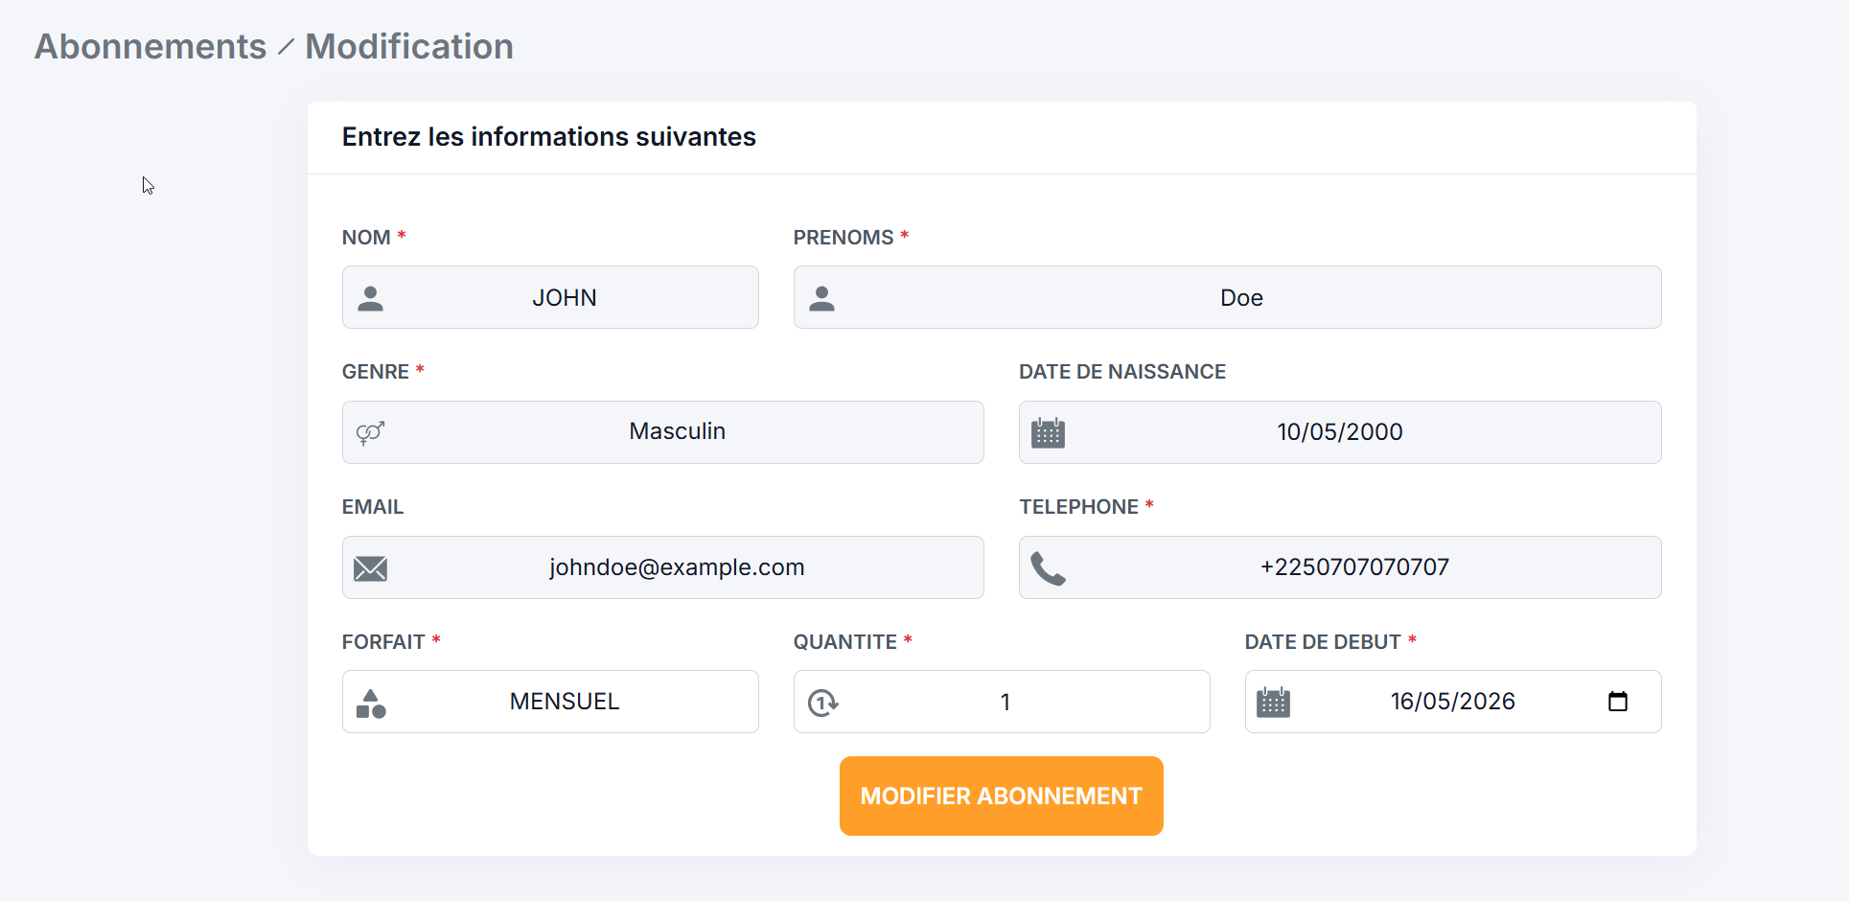This screenshot has height=901, width=1849.
Task: Click the shapes icon in FORFAIT field
Action: [370, 704]
